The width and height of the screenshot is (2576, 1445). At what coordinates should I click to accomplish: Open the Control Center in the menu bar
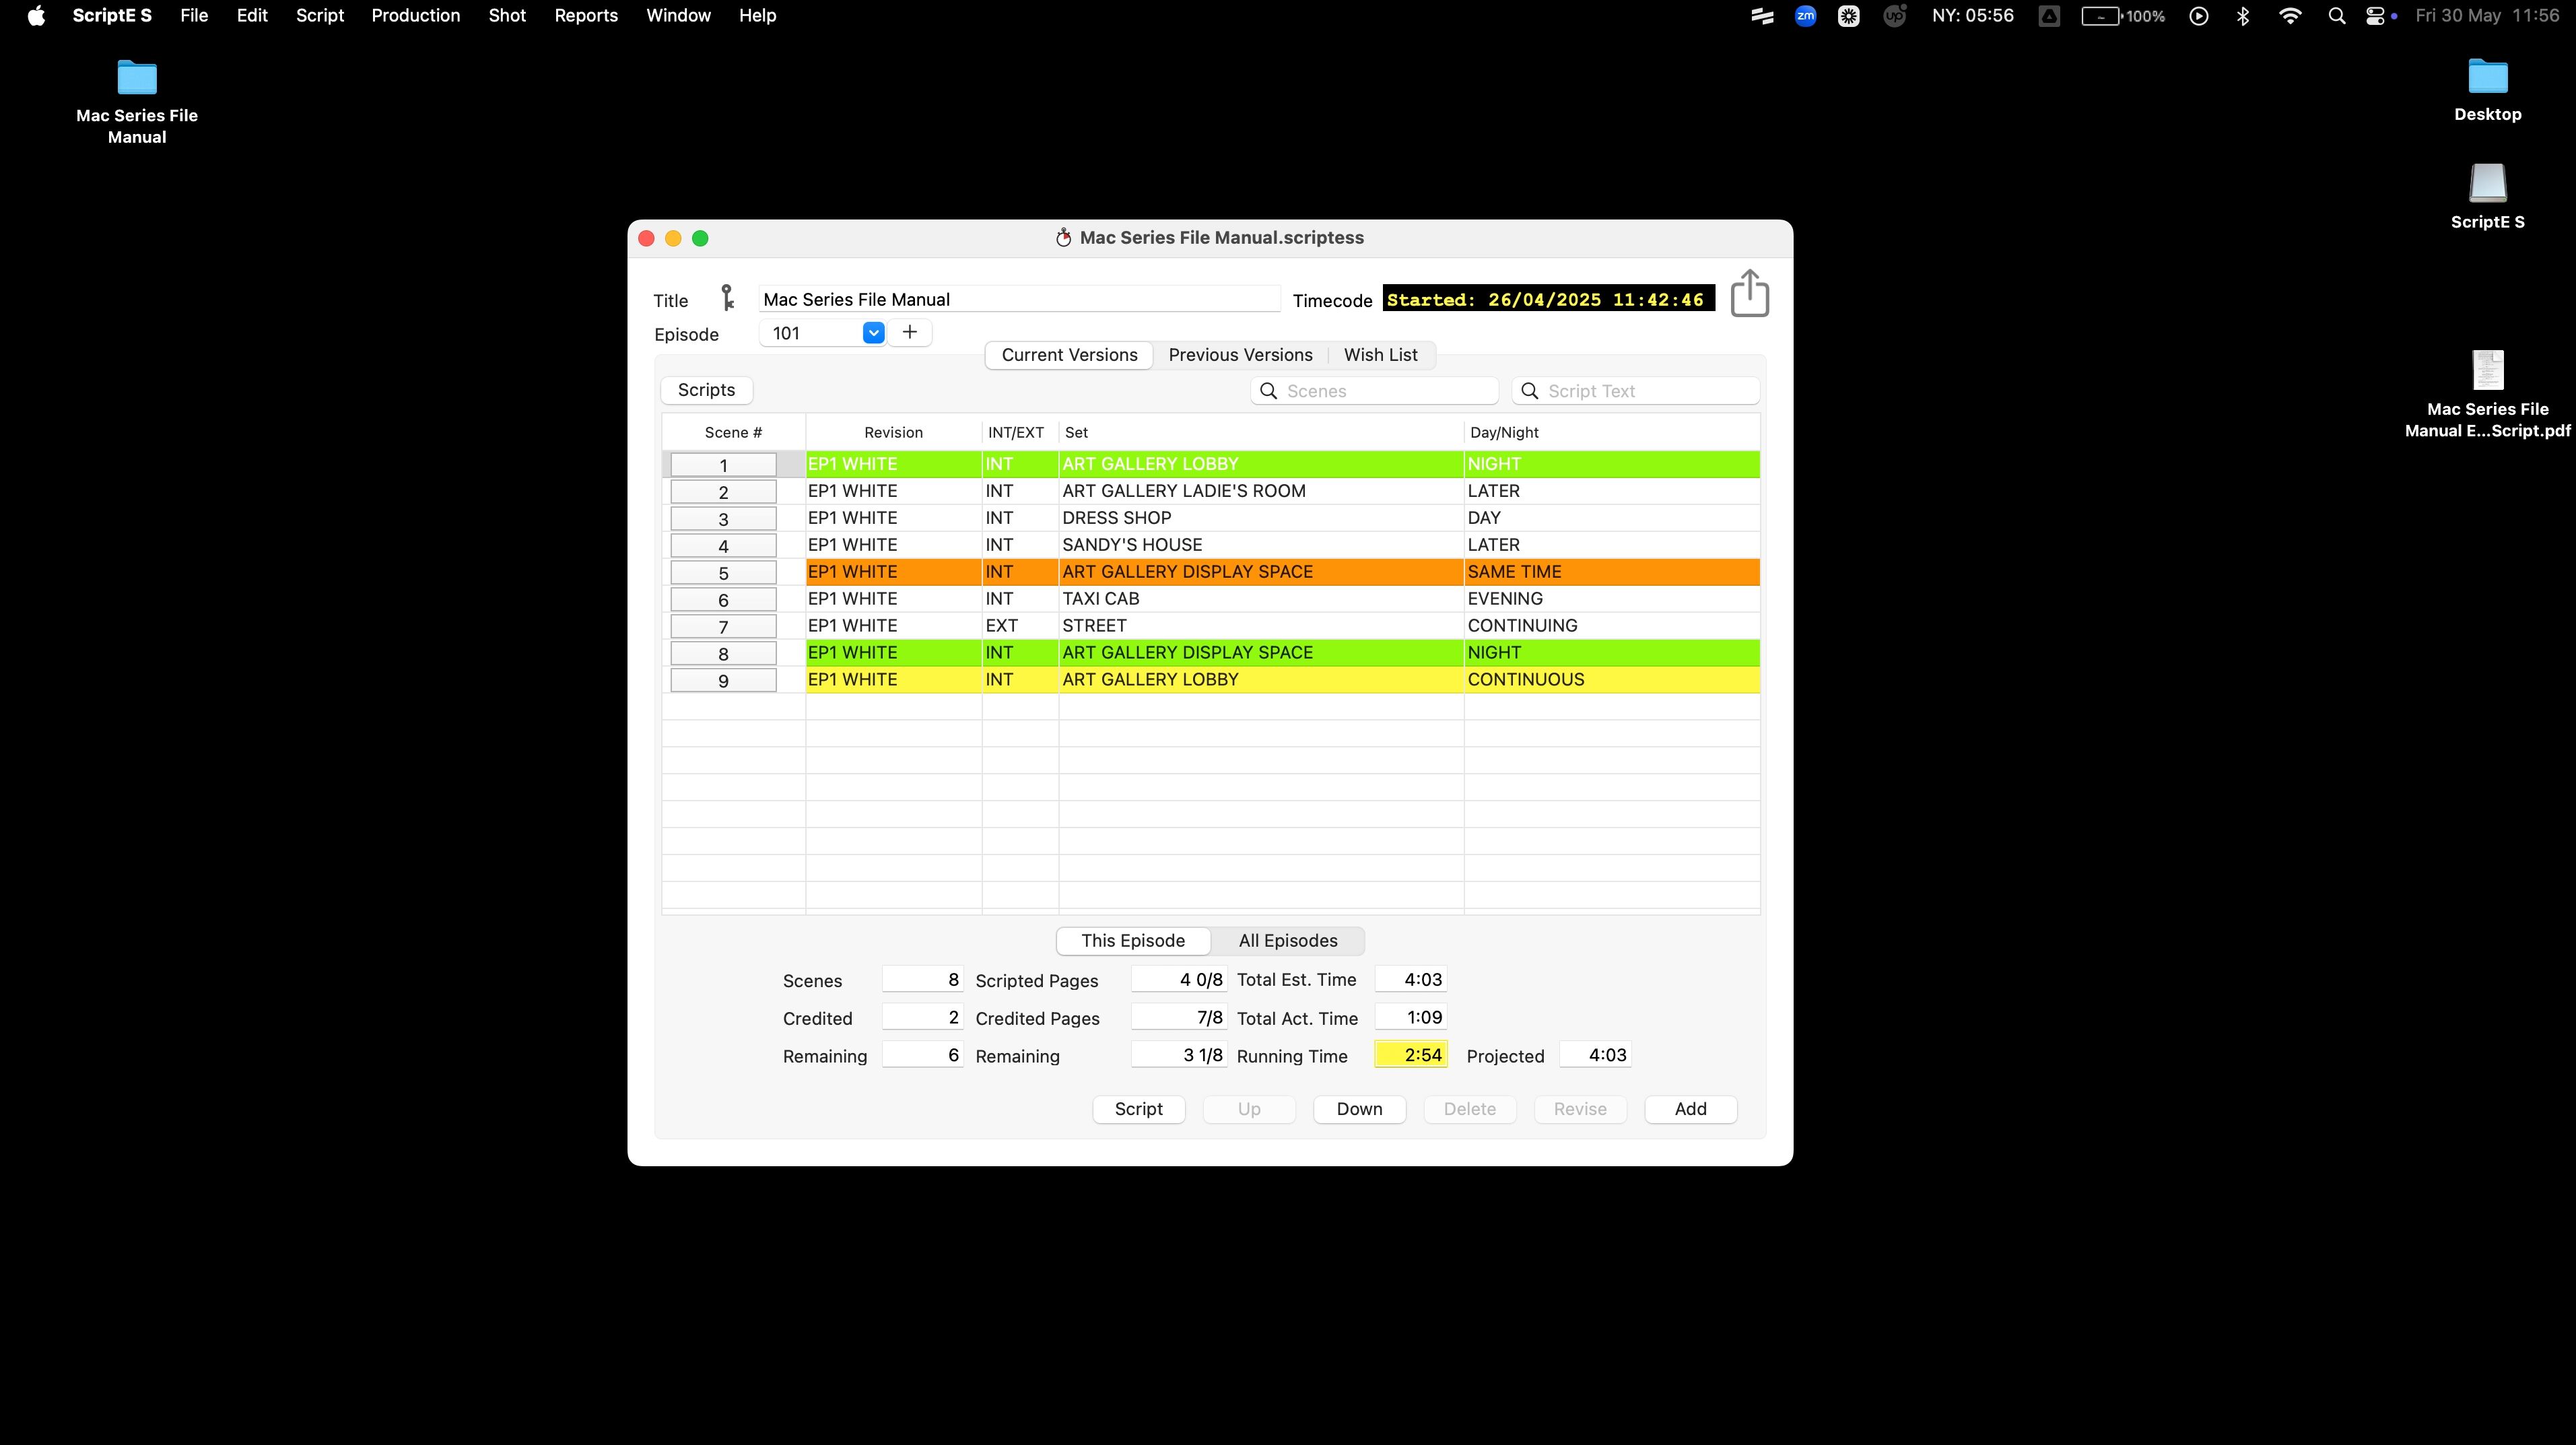pyautogui.click(x=2375, y=16)
